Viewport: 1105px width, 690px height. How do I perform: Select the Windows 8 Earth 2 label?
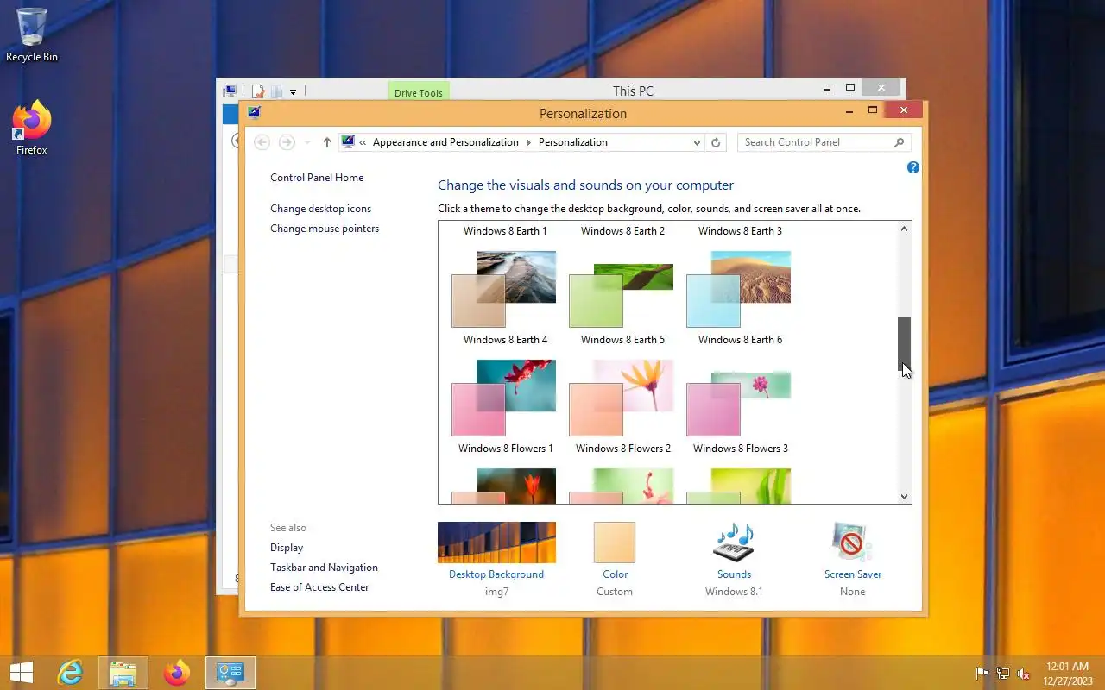point(622,231)
